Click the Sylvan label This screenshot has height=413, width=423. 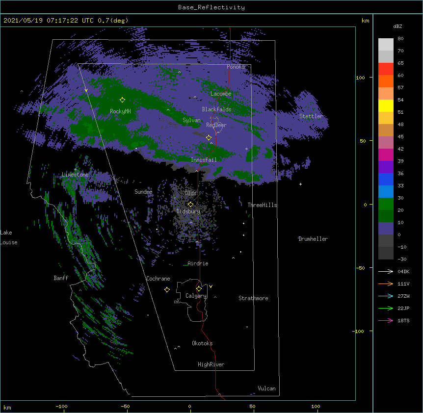[x=191, y=120]
